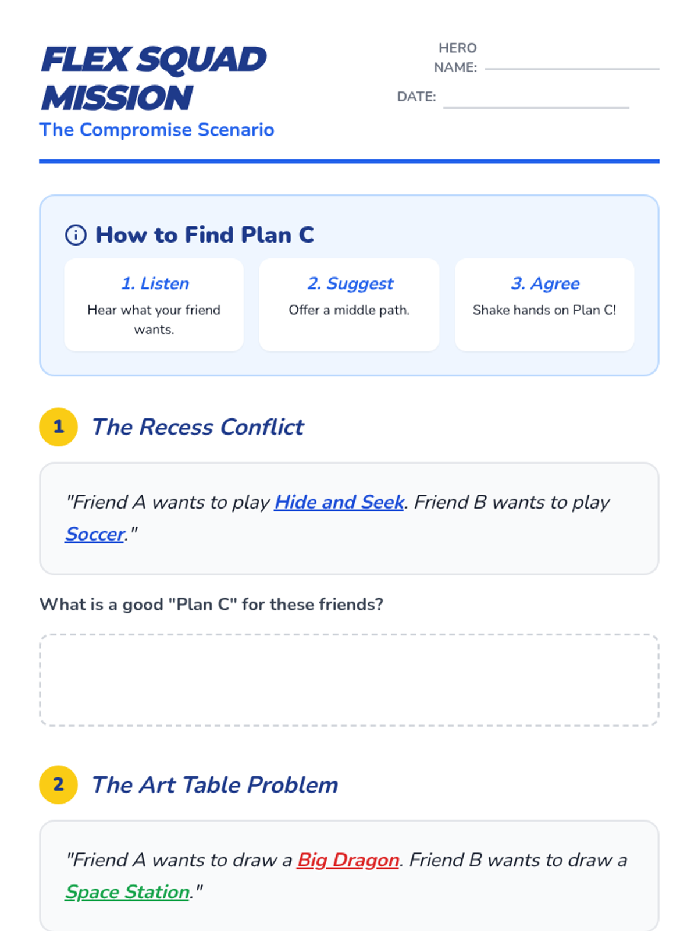Screen dimensions: 698x931
Task: Select the 2. Suggest step card
Action: coord(349,304)
